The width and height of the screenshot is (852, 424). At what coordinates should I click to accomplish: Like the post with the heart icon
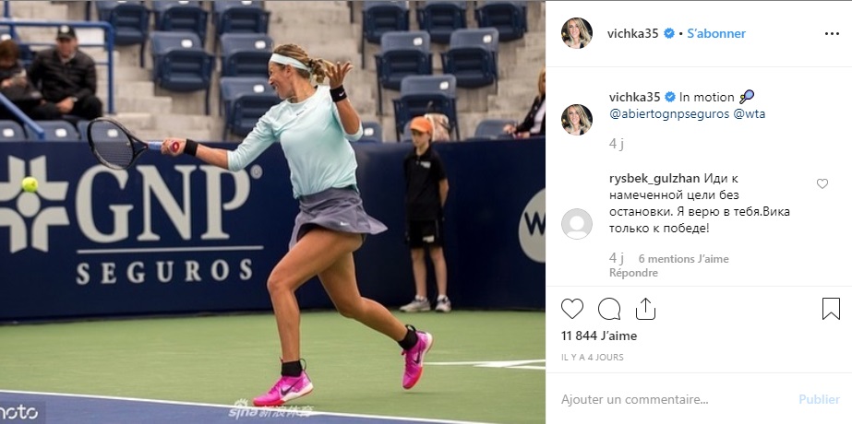(572, 309)
